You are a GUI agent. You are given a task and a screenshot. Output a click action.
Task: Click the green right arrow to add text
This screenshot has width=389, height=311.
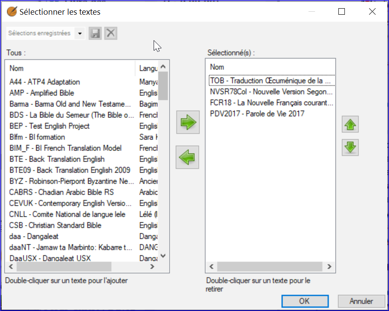tap(188, 122)
